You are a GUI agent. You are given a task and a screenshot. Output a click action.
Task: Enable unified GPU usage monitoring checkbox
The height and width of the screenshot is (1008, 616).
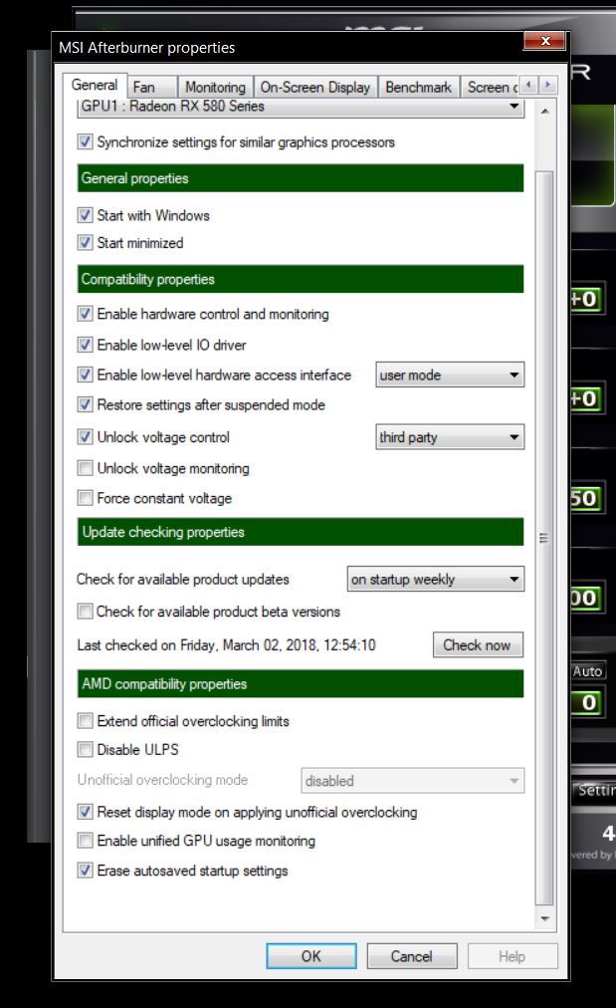pyautogui.click(x=85, y=841)
